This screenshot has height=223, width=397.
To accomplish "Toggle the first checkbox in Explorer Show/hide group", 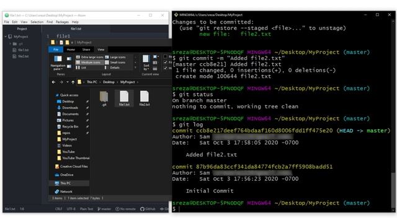I will pos(166,56).
